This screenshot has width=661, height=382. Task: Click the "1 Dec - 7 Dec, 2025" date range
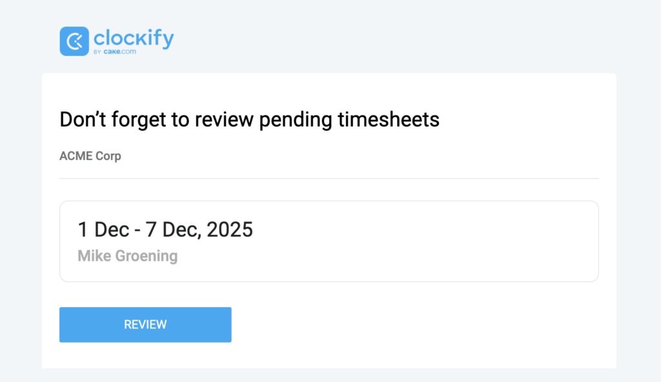click(x=165, y=229)
